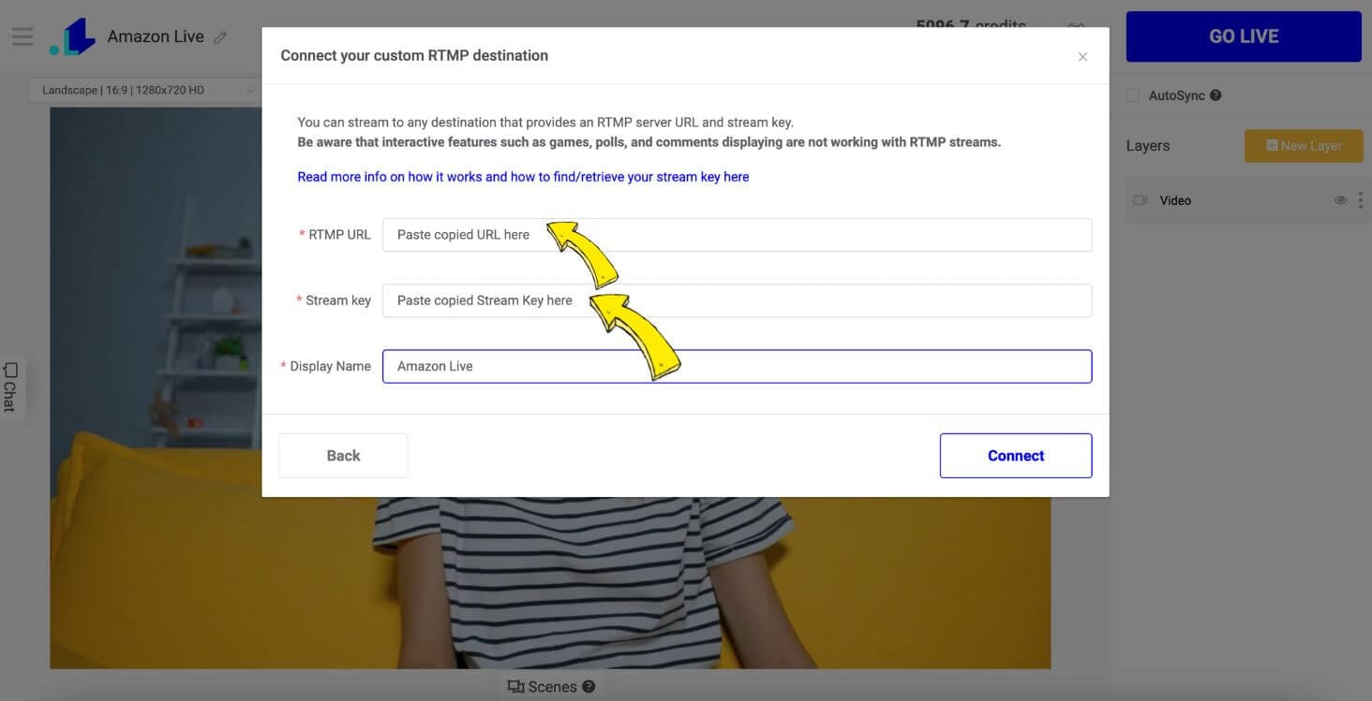
Task: Click the Stream key input field
Action: point(737,300)
